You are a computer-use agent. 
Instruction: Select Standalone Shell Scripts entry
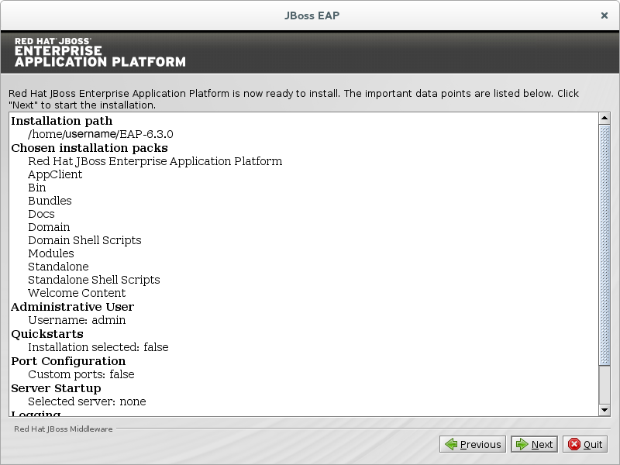click(x=94, y=280)
